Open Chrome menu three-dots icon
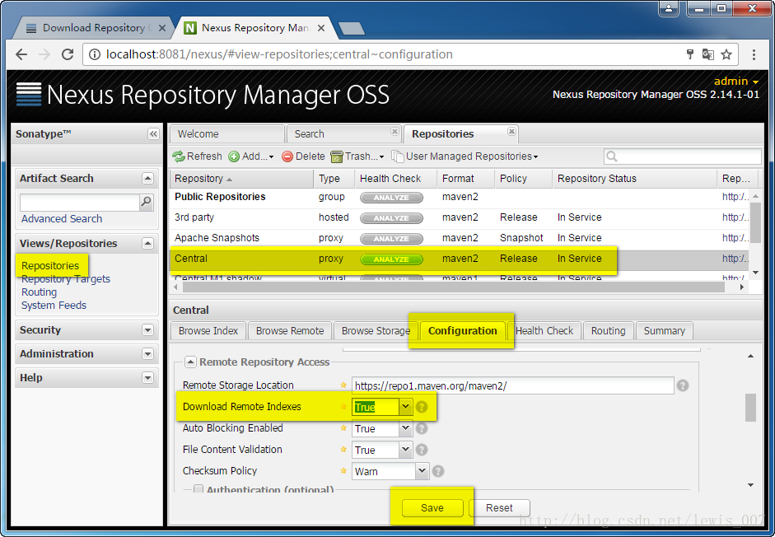 click(x=754, y=54)
